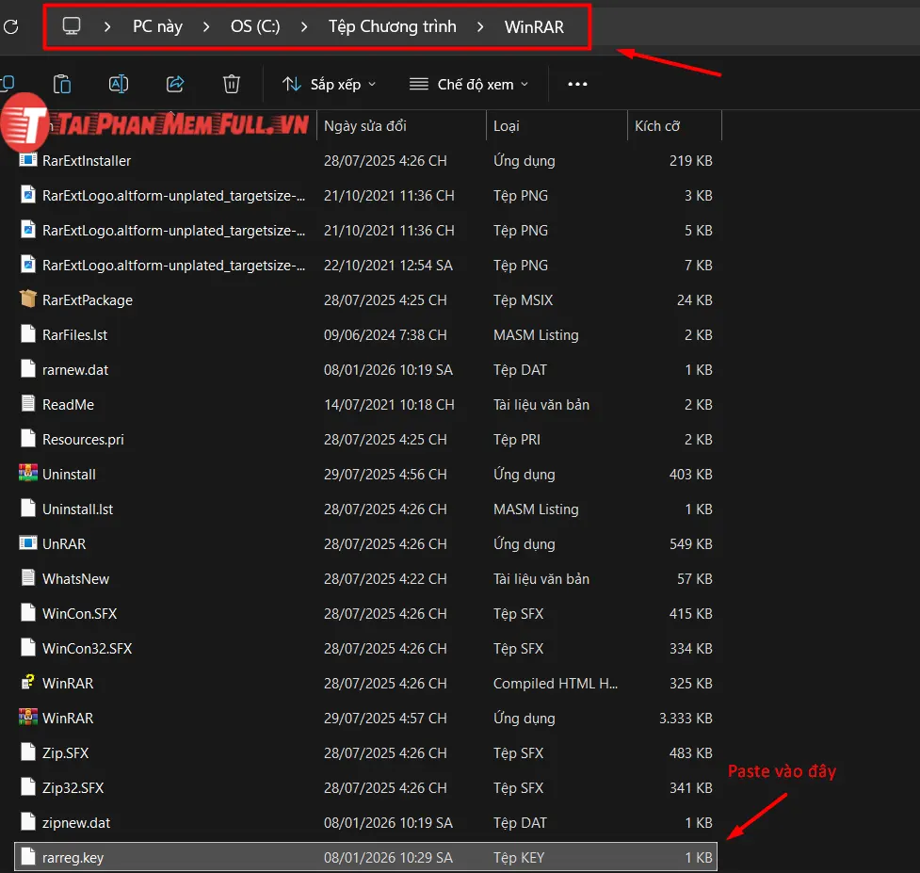Sort by Kích cỡ column header
The image size is (920, 873).
click(657, 125)
